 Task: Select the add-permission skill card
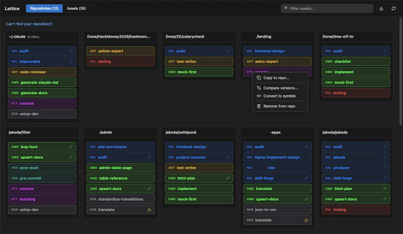point(120,147)
